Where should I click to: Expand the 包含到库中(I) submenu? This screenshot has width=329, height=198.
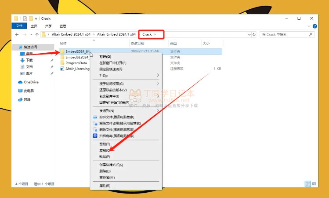pyautogui.click(x=126, y=96)
